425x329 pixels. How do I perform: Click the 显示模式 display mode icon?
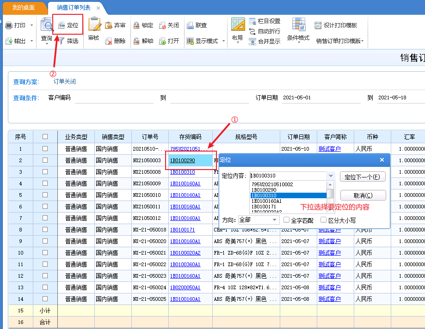(x=190, y=41)
